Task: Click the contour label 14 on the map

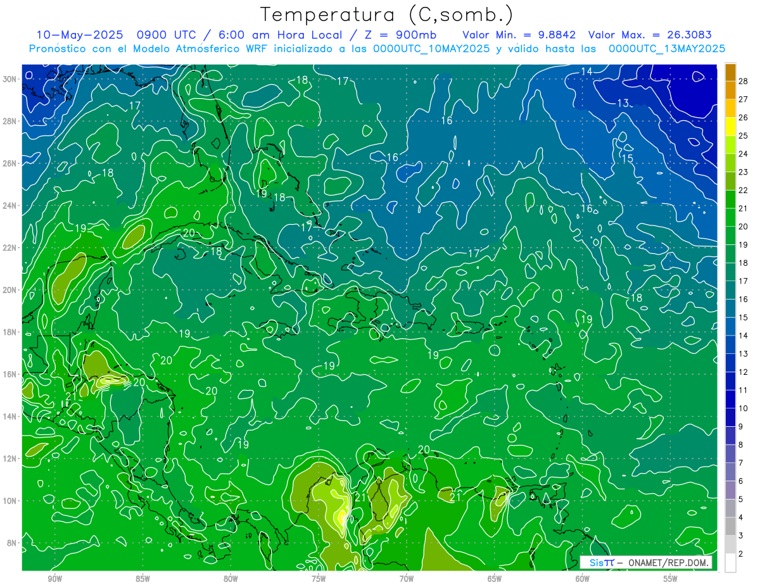Action: coord(587,72)
